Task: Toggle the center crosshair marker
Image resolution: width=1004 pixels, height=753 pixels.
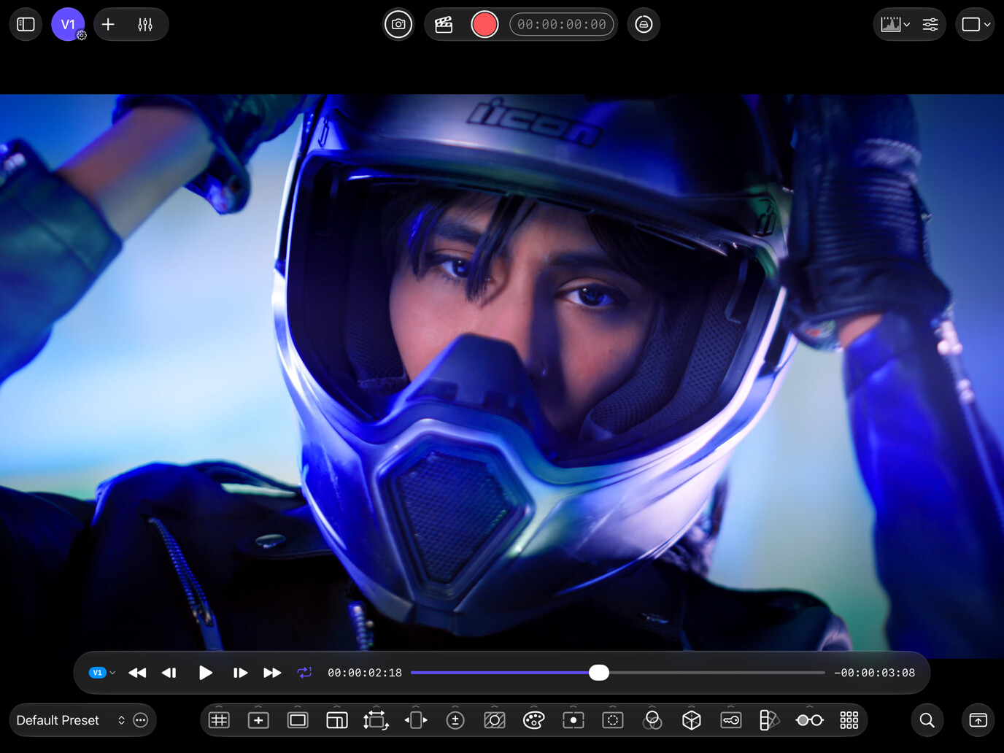Action: tap(258, 720)
